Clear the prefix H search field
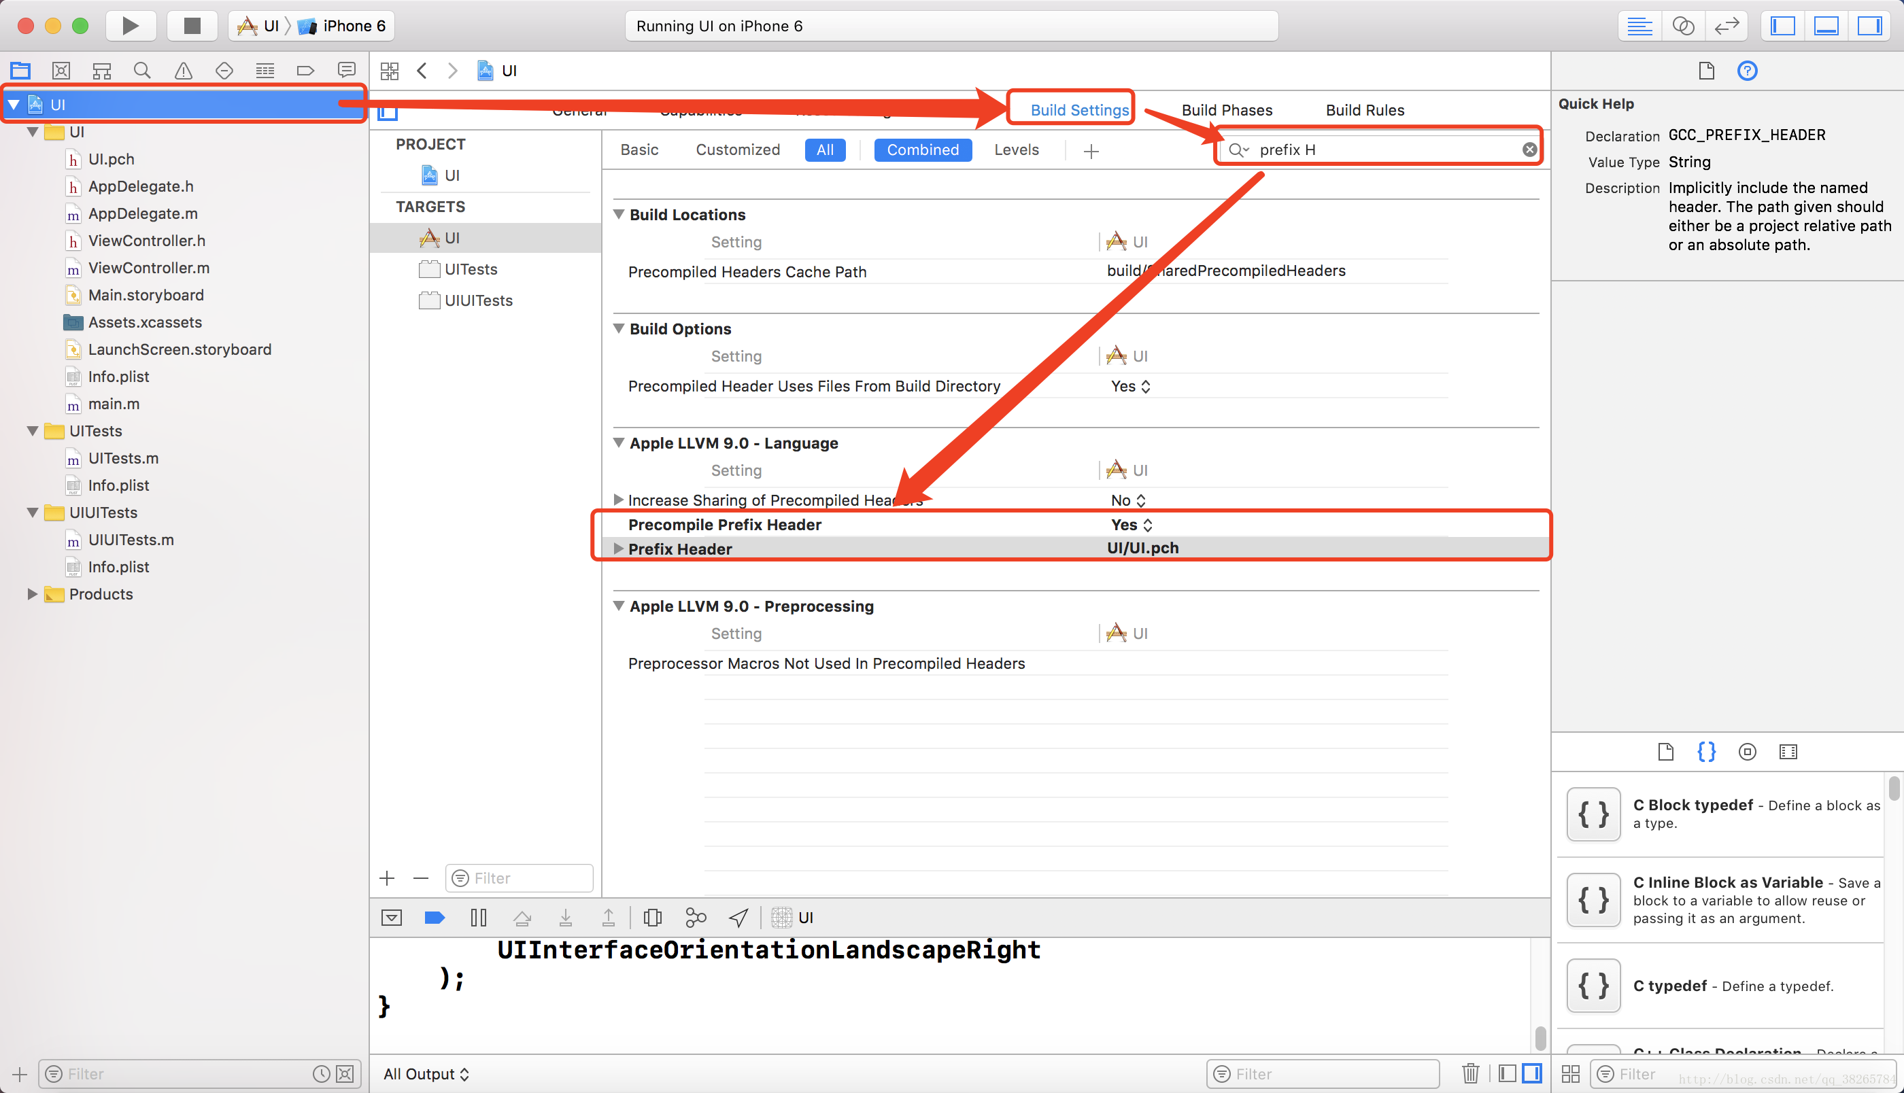This screenshot has width=1904, height=1093. pyautogui.click(x=1529, y=150)
